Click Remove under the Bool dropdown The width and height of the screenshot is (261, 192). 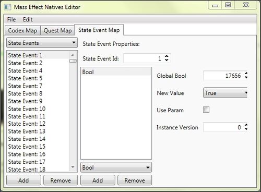135,180
